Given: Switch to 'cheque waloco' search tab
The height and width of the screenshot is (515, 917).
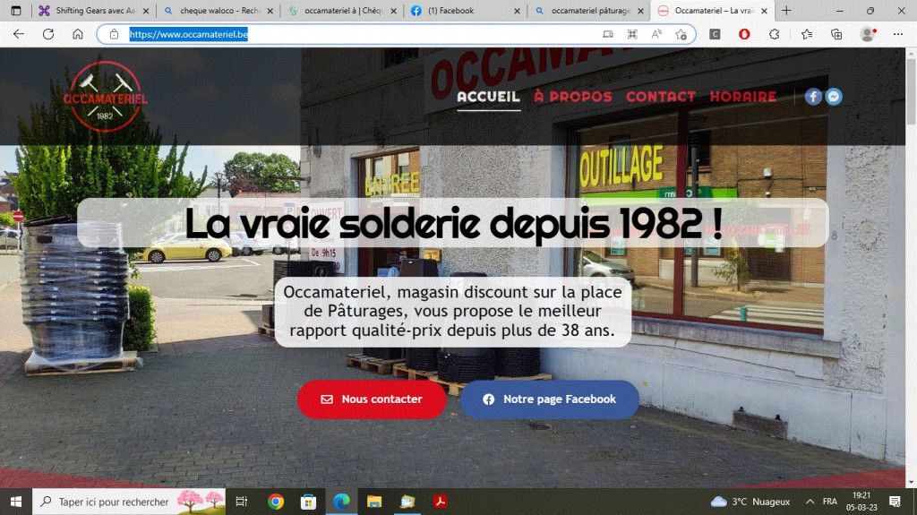Looking at the screenshot, I should coord(219,11).
